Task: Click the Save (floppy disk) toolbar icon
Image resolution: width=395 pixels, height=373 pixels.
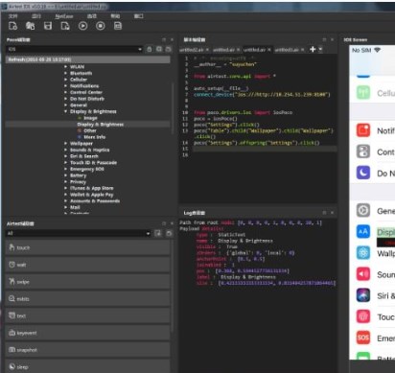Action: click(48, 26)
